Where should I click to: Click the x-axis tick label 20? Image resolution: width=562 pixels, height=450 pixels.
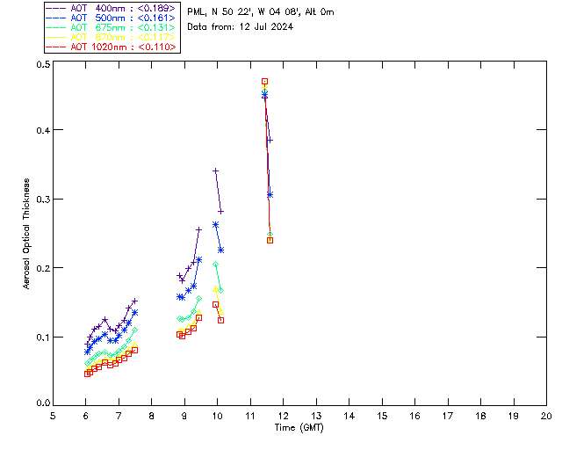tap(546, 417)
